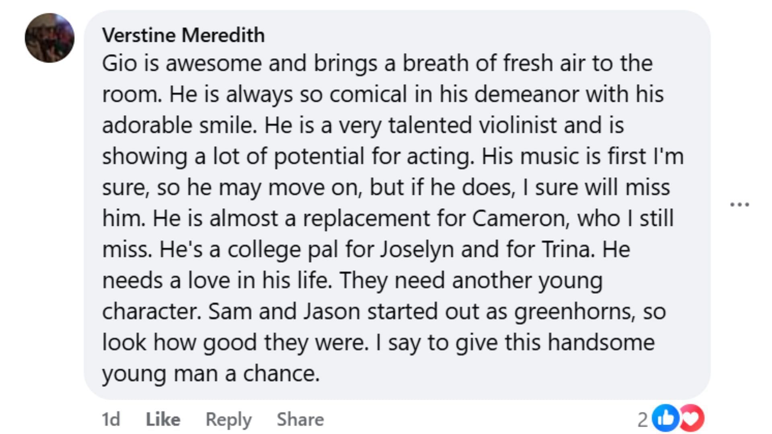Viewport: 772px width, 434px height.
Task: Like the comment by Verstine Meredith
Action: (x=163, y=419)
